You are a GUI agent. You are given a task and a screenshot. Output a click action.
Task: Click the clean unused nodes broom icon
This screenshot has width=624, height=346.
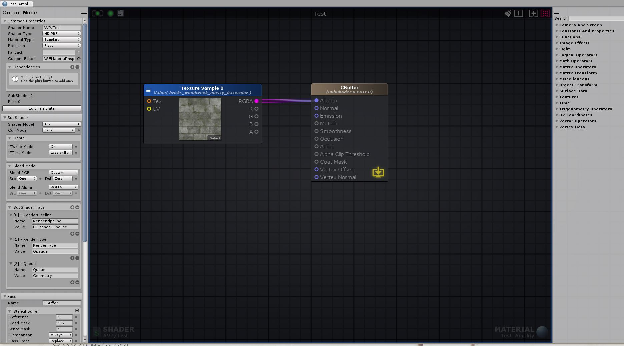click(508, 13)
